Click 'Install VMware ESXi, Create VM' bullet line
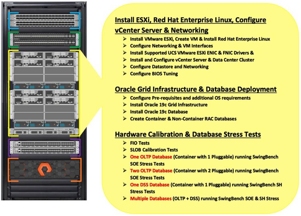The height and width of the screenshot is (216, 301). (200, 39)
